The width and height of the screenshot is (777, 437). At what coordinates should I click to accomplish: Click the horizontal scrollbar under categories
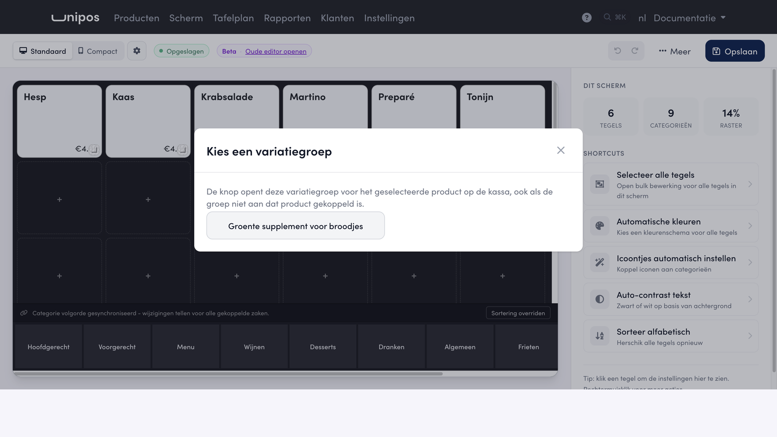[x=228, y=374]
